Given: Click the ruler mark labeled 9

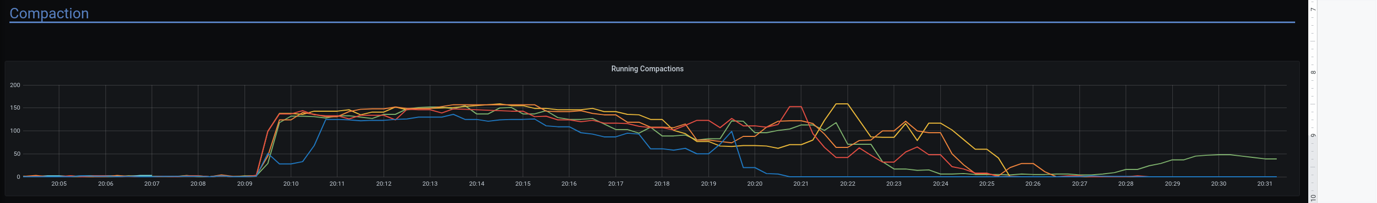Looking at the screenshot, I should (1313, 136).
